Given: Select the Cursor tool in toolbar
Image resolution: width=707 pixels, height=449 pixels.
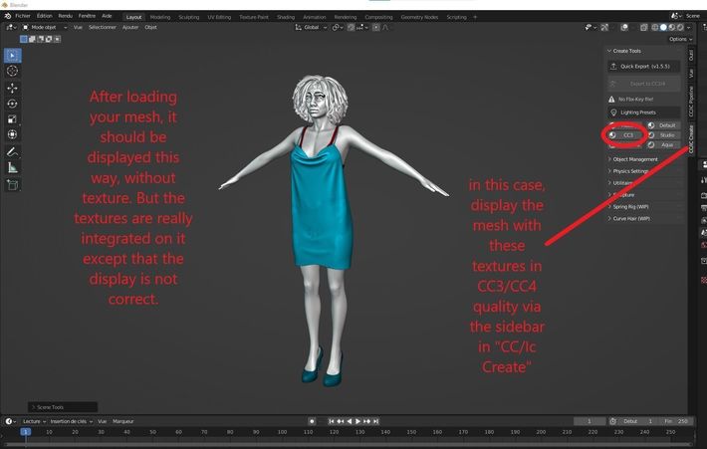Looking at the screenshot, I should click(x=12, y=71).
